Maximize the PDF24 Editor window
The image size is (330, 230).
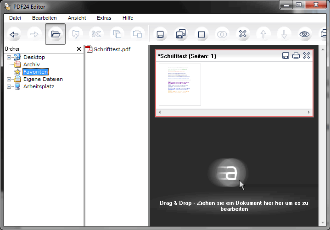298,5
